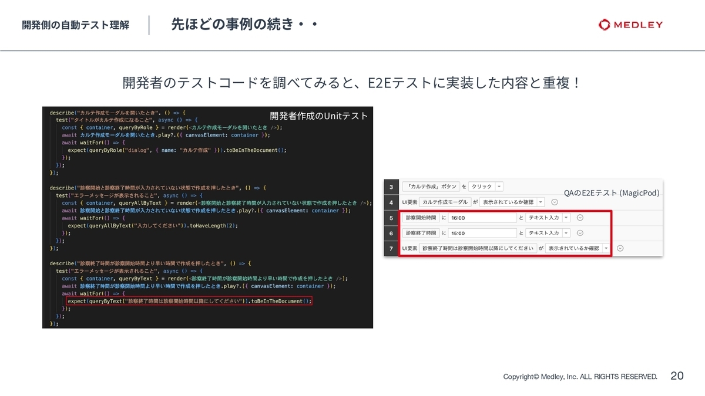
Task: Select step number 3 in MagicPod
Action: pos(391,187)
